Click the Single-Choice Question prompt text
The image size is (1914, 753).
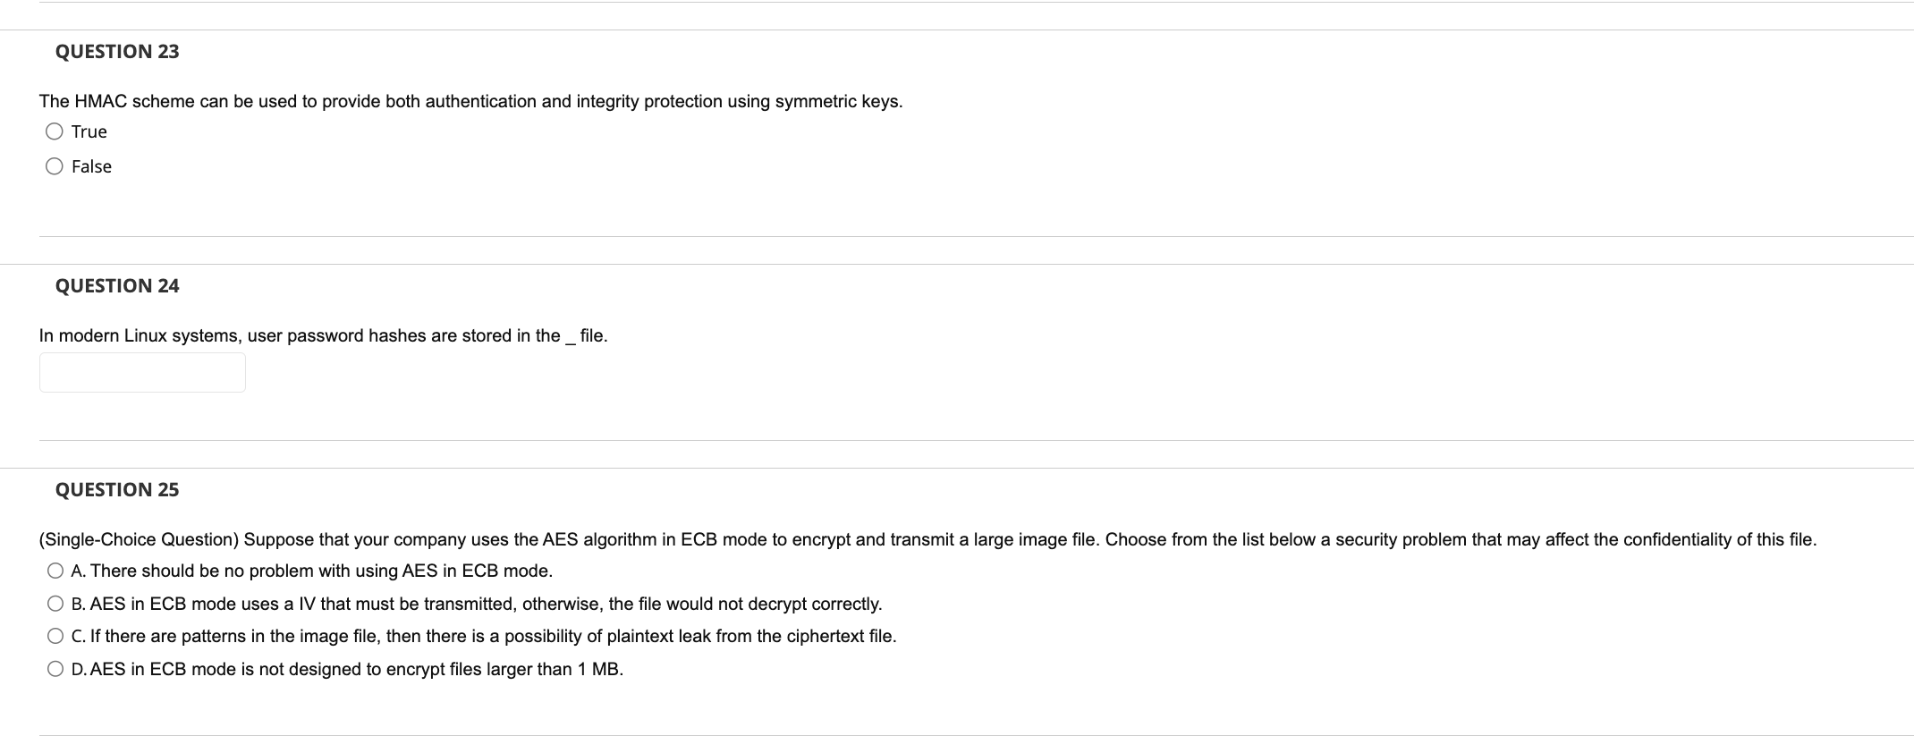pos(926,539)
